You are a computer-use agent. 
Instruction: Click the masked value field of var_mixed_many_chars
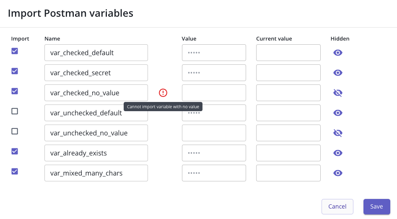pos(214,173)
